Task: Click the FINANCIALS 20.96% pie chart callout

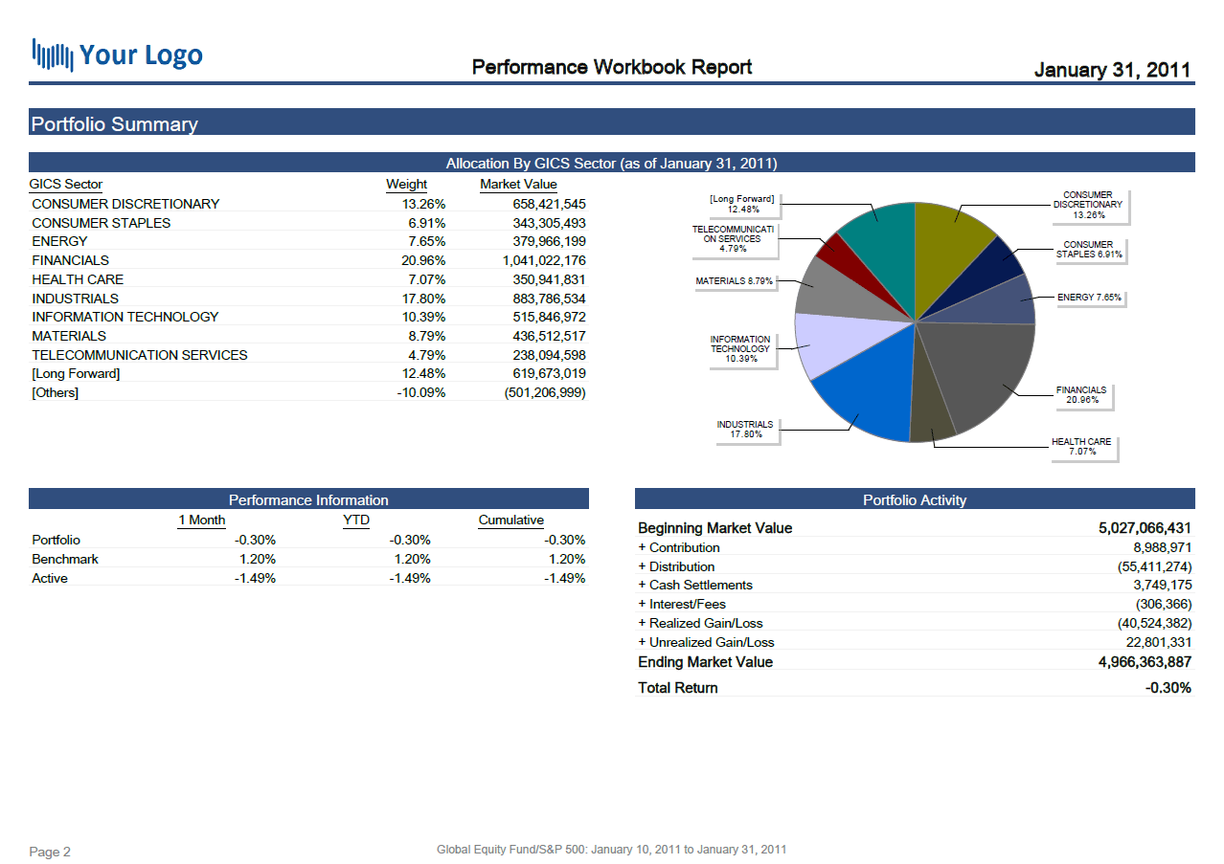Action: [x=1080, y=395]
